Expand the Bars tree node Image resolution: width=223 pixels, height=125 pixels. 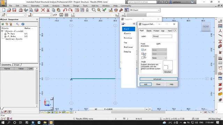coord(5,34)
